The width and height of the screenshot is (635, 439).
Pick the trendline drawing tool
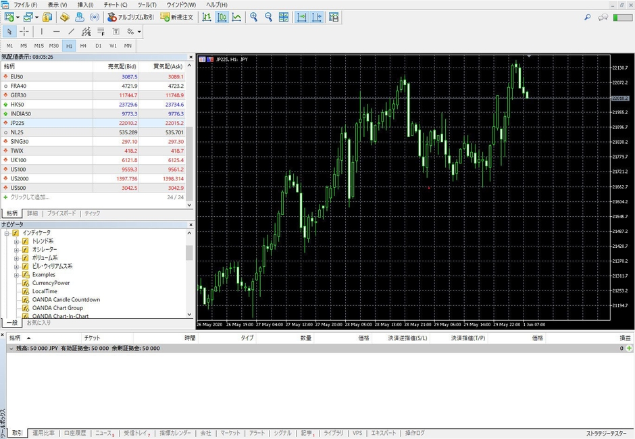[x=71, y=31]
